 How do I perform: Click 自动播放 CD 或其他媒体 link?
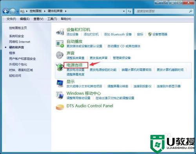(124, 46)
